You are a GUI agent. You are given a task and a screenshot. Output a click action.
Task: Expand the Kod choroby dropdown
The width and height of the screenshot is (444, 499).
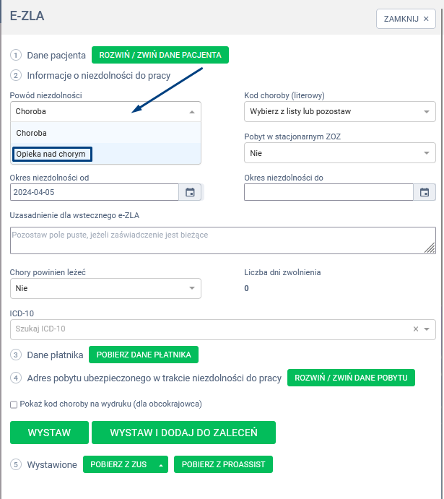(x=426, y=112)
